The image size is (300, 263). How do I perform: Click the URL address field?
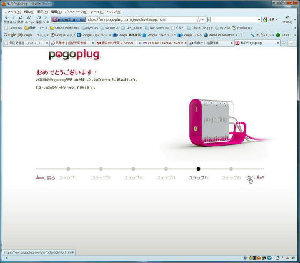141,19
